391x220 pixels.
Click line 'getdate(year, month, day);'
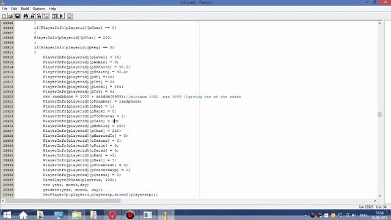coord(73,189)
